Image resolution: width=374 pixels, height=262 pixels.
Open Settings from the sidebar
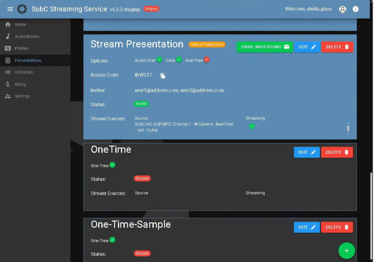click(22, 96)
